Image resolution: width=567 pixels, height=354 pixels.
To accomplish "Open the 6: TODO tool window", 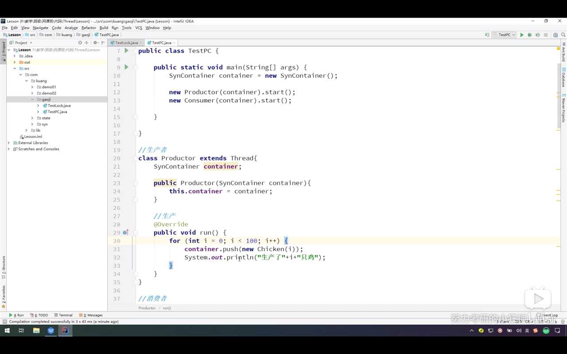I will pyautogui.click(x=39, y=315).
